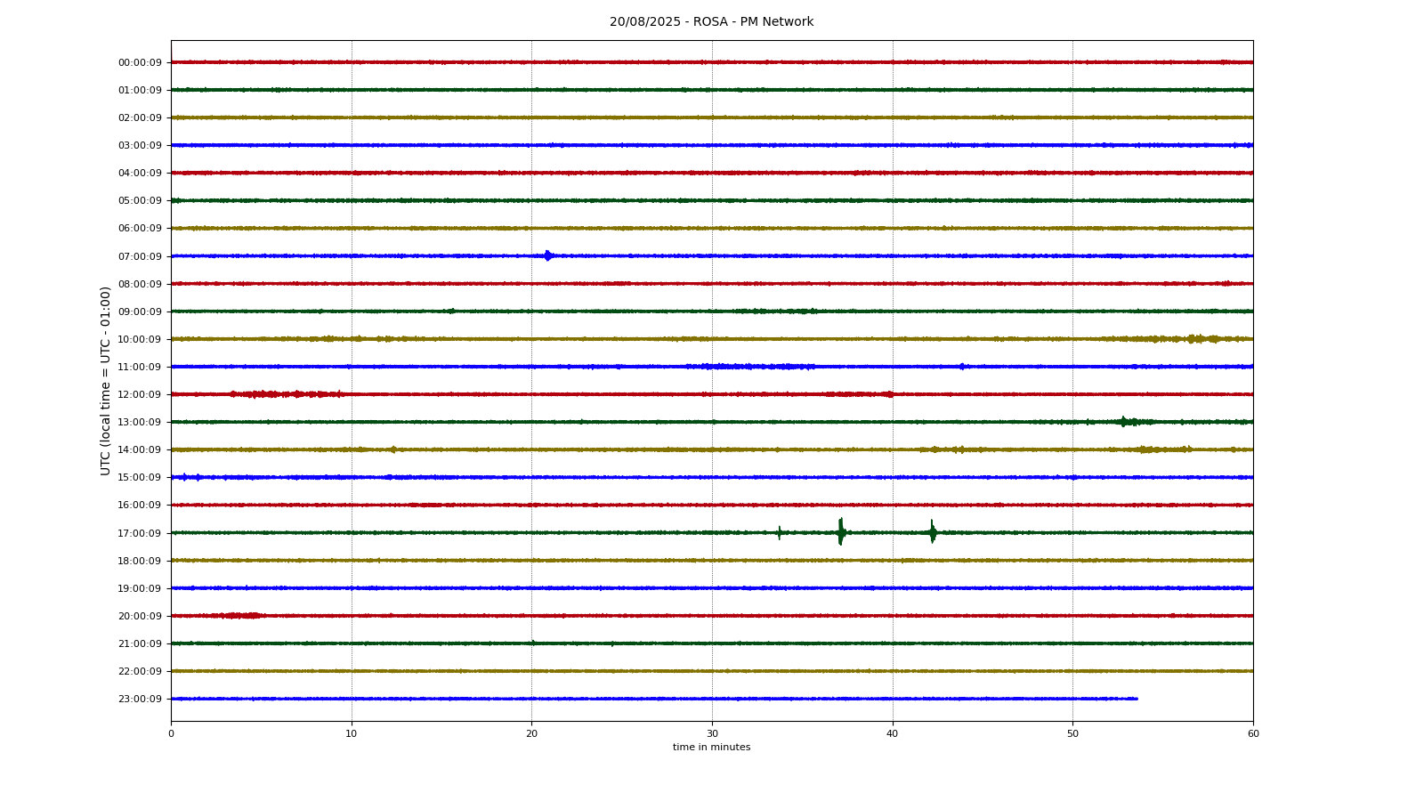Viewport: 1424px width, 801px height.
Task: Inspect the blue burst near minute 30 at 11:00:09
Action: pyautogui.click(x=752, y=367)
